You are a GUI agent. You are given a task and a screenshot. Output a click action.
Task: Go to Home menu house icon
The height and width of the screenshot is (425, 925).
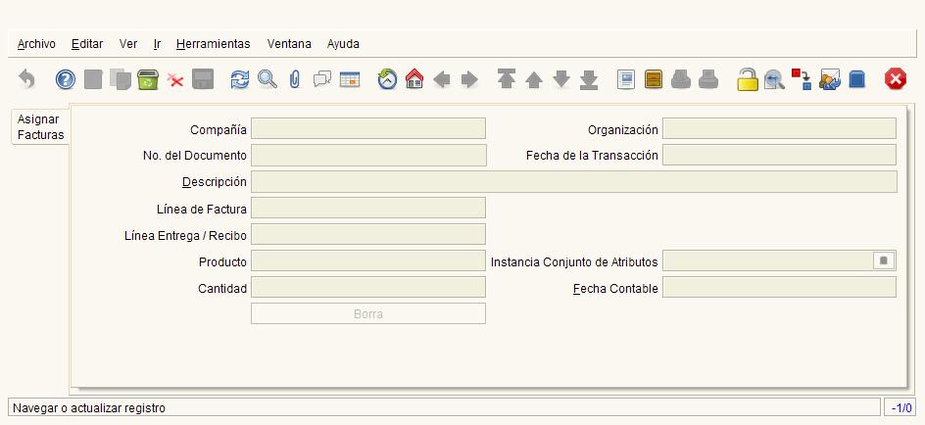pyautogui.click(x=414, y=79)
